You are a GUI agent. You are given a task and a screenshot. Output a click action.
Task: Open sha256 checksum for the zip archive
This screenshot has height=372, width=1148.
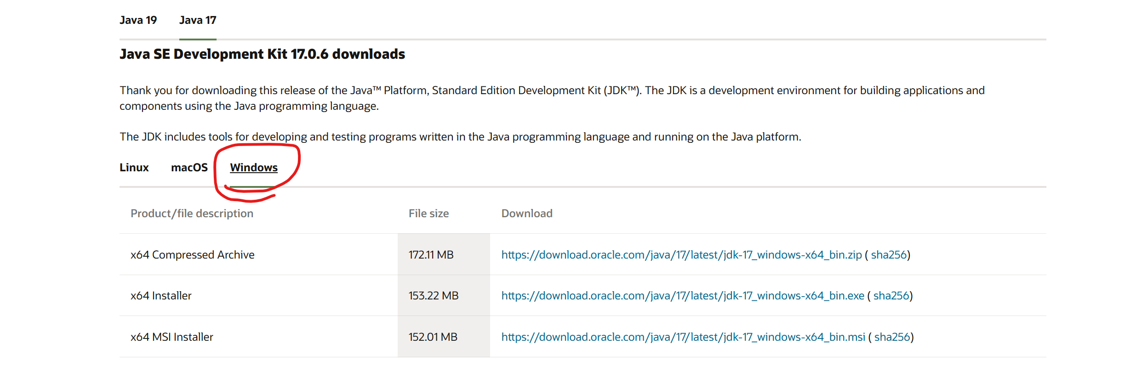(x=889, y=255)
